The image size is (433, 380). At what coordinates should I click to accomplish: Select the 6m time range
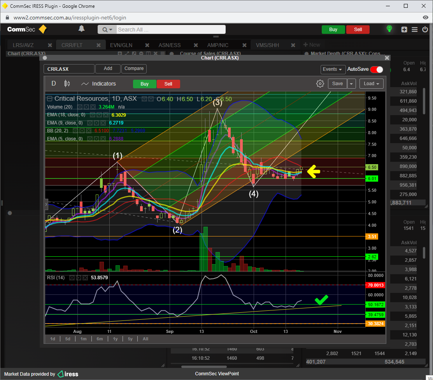(100, 339)
